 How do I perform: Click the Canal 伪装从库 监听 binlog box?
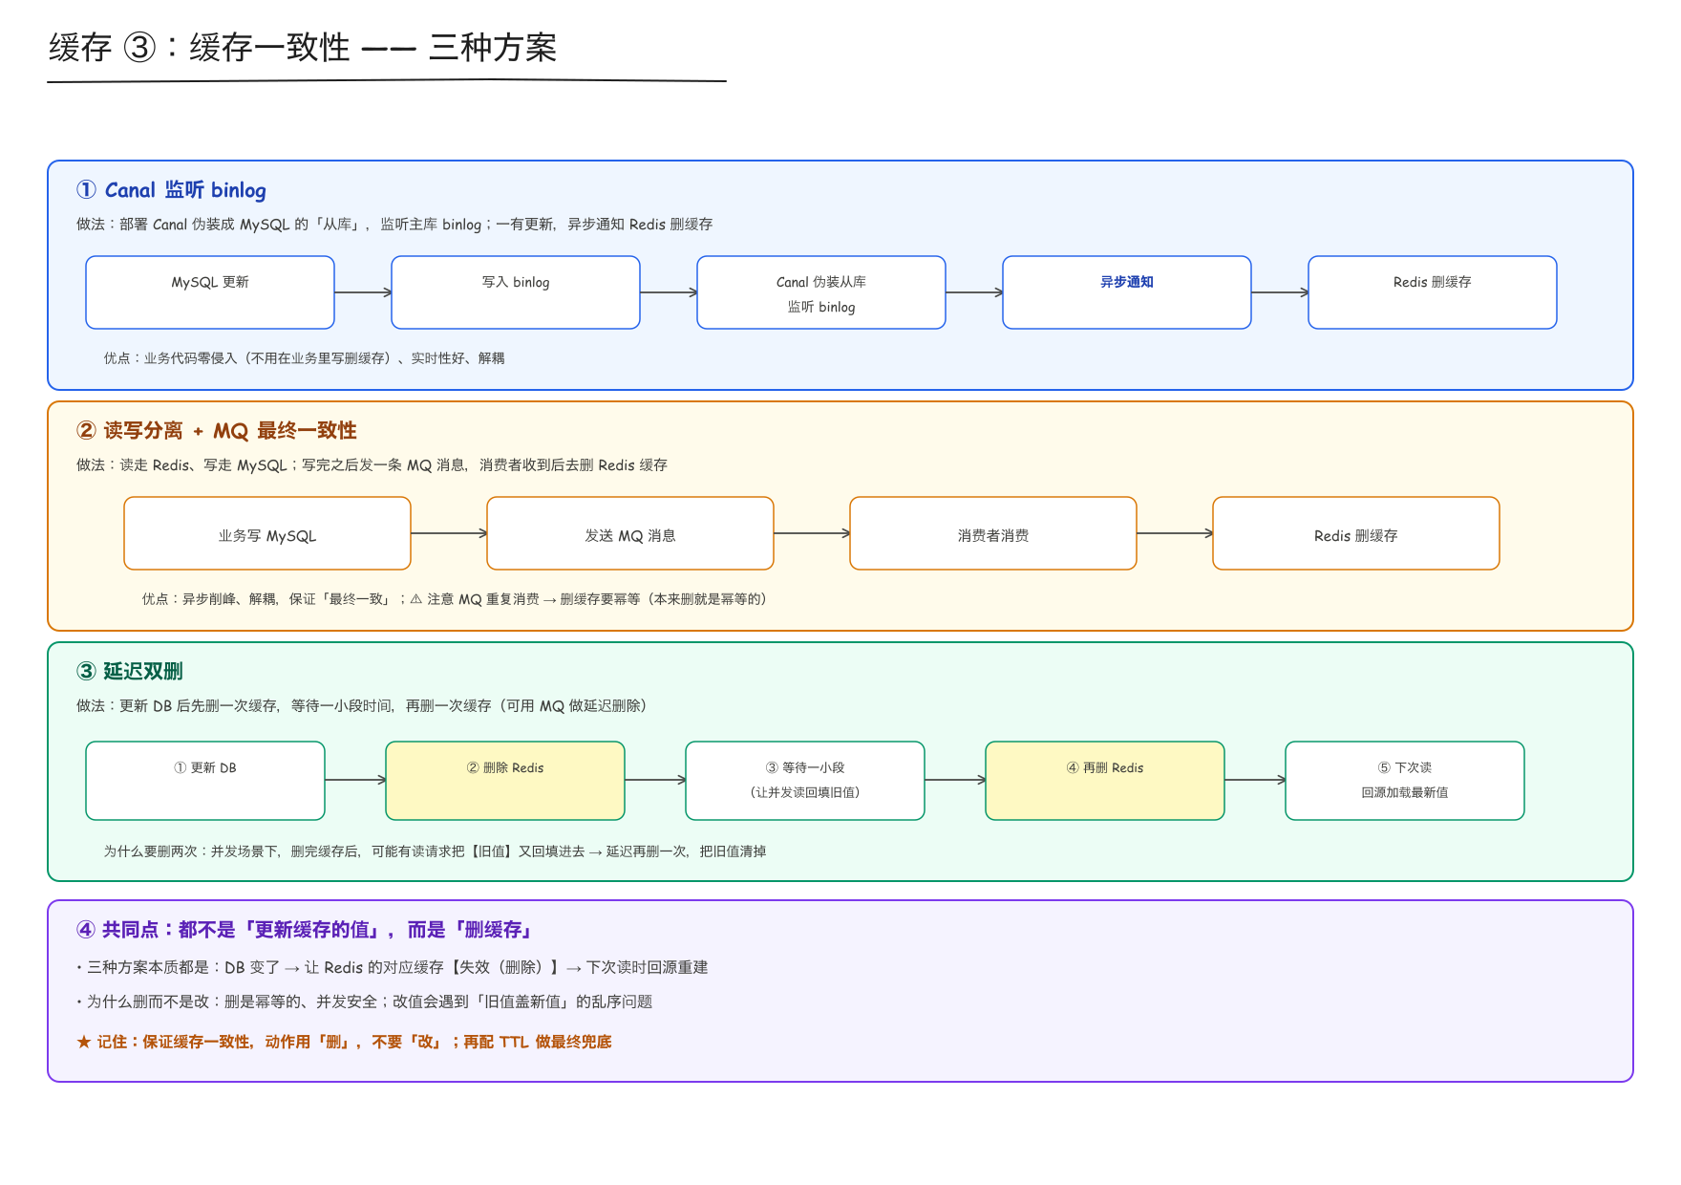821,292
